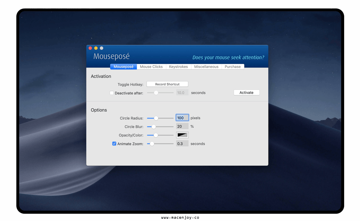Click the Deactivate after seconds field
360x221 pixels.
click(182, 93)
